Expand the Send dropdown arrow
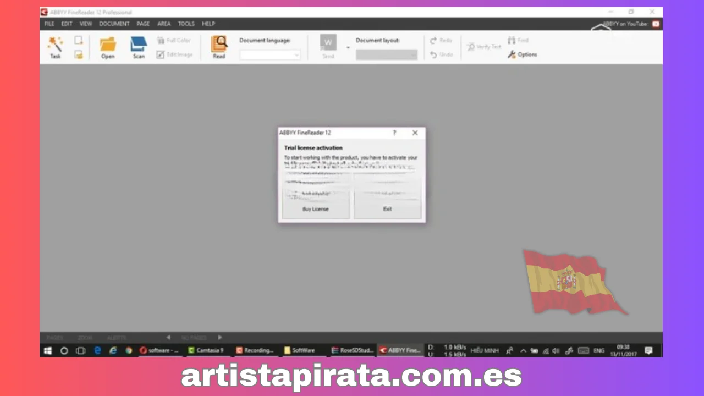704x396 pixels. pyautogui.click(x=348, y=47)
